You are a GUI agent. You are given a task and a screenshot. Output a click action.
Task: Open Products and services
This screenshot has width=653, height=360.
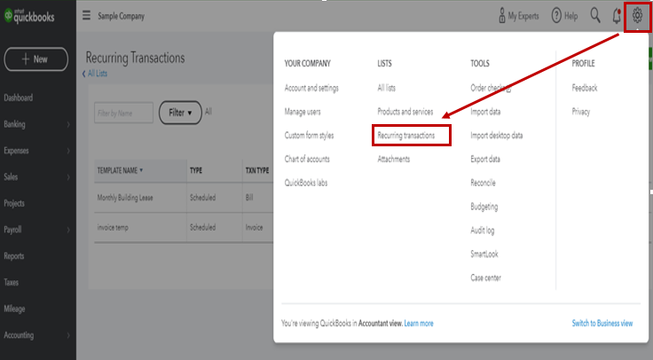[x=405, y=112]
